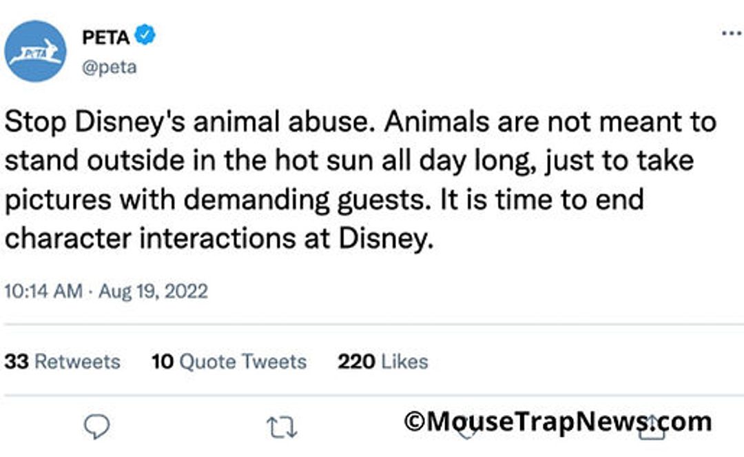This screenshot has height=457, width=744.
Task: Click the 10:14 AM timestamp
Action: [x=43, y=291]
